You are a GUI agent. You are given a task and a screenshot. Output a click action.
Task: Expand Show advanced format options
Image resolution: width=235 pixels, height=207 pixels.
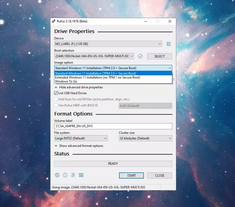pos(79,146)
